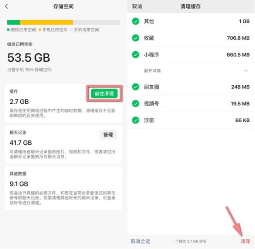Image resolution: width=255 pixels, height=249 pixels.
Task: Uncheck the 其他 checkbox
Action: pos(135,21)
